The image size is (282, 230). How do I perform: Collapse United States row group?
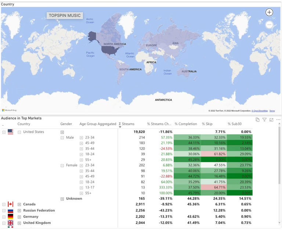click(x=19, y=132)
